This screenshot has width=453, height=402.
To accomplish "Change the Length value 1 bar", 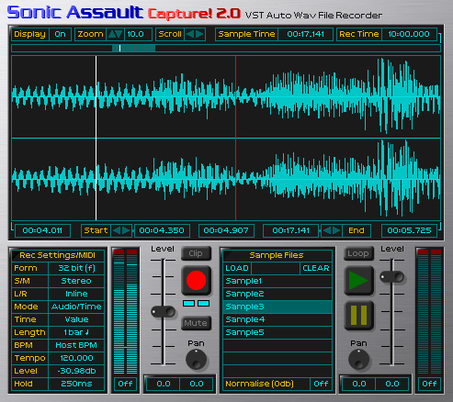I will coord(76,332).
